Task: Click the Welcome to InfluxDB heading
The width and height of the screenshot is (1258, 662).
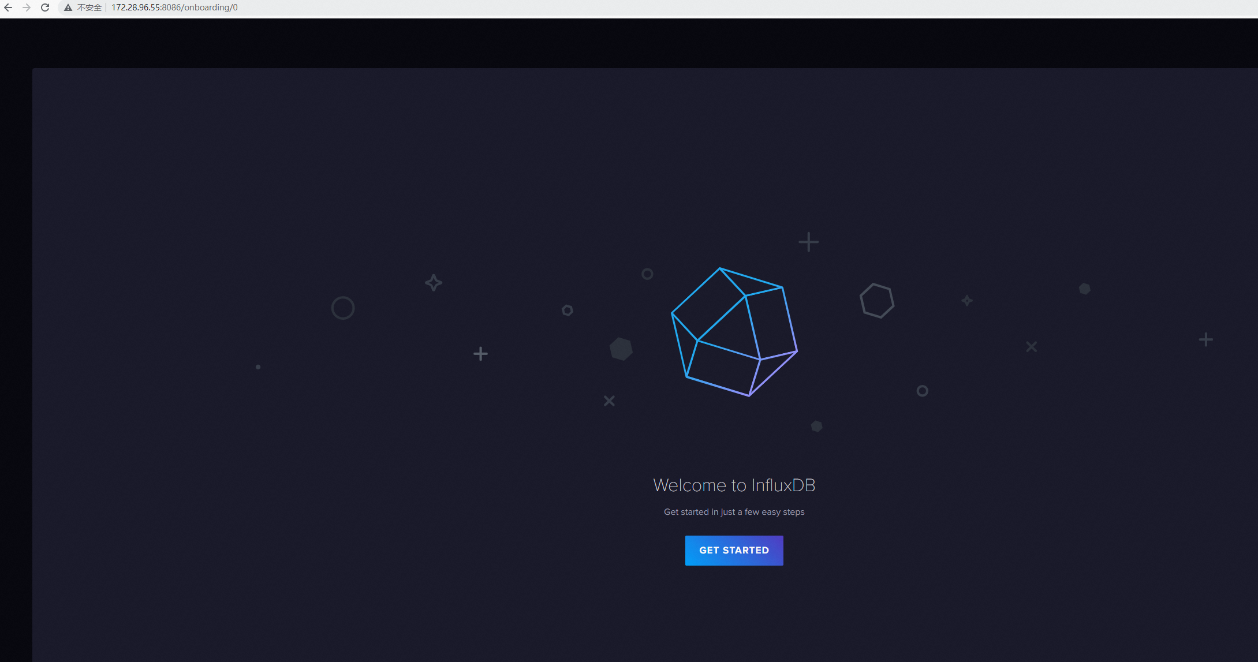Action: (734, 485)
